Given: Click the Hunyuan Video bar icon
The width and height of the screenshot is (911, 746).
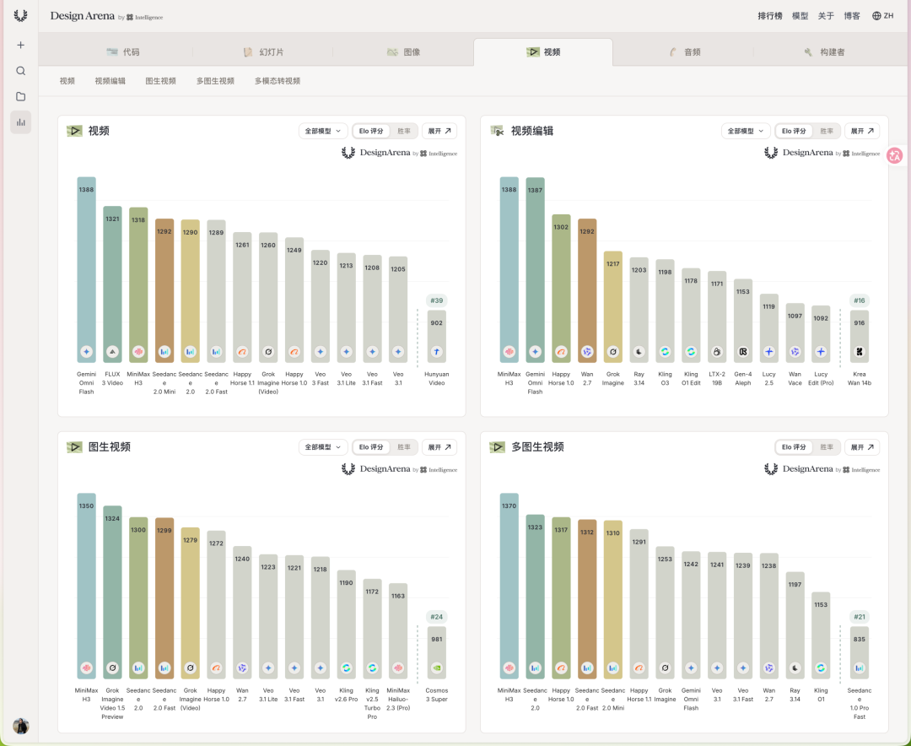Looking at the screenshot, I should [436, 352].
